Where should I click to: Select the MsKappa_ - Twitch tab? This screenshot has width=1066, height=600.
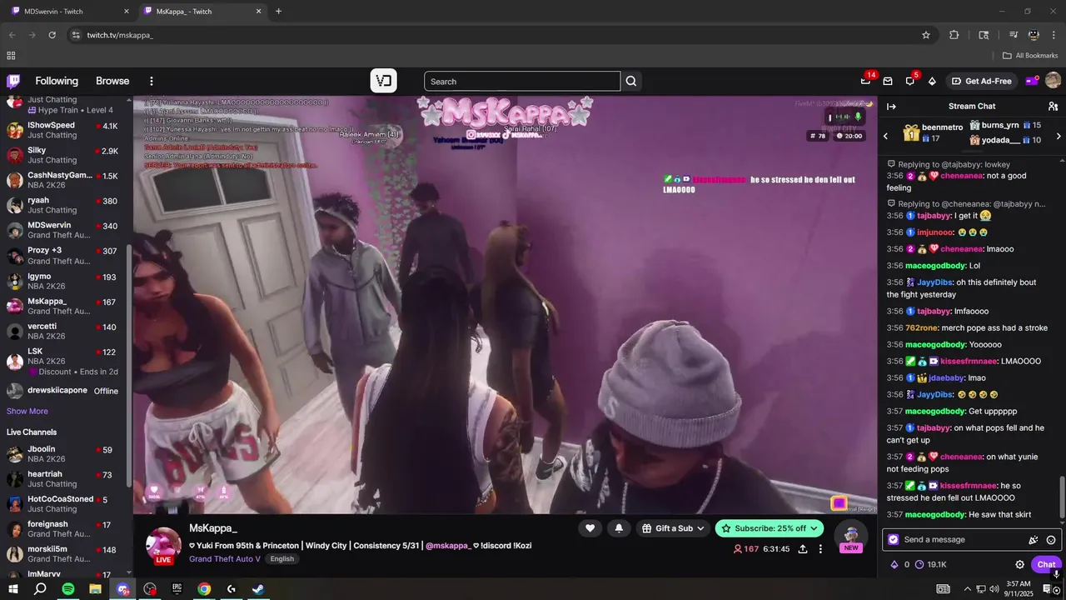coord(202,12)
